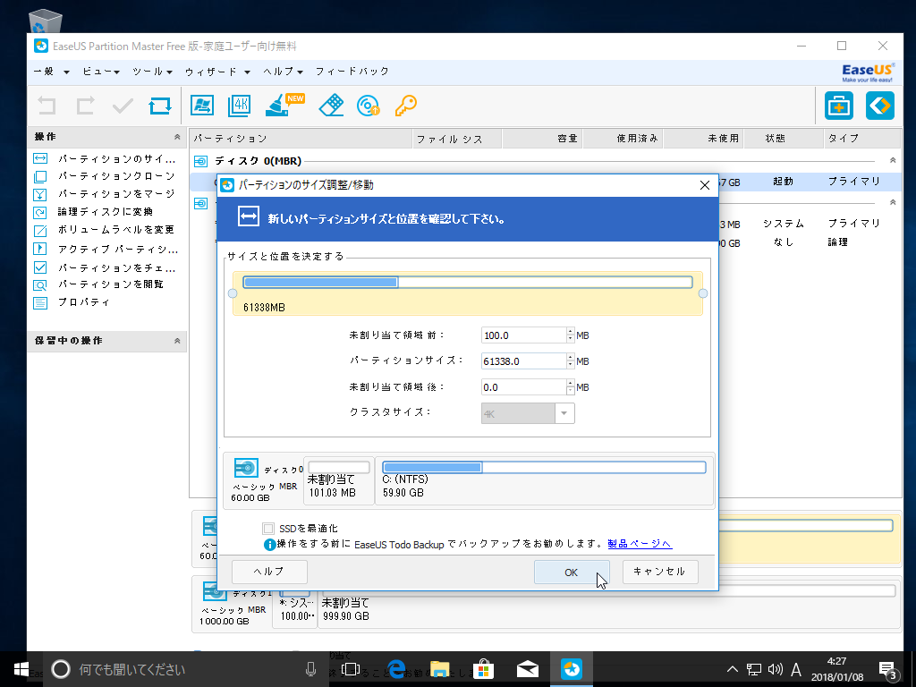Viewport: 916px width, 687px height.
Task: Click the active partition flag icon
Action: pyautogui.click(x=40, y=249)
